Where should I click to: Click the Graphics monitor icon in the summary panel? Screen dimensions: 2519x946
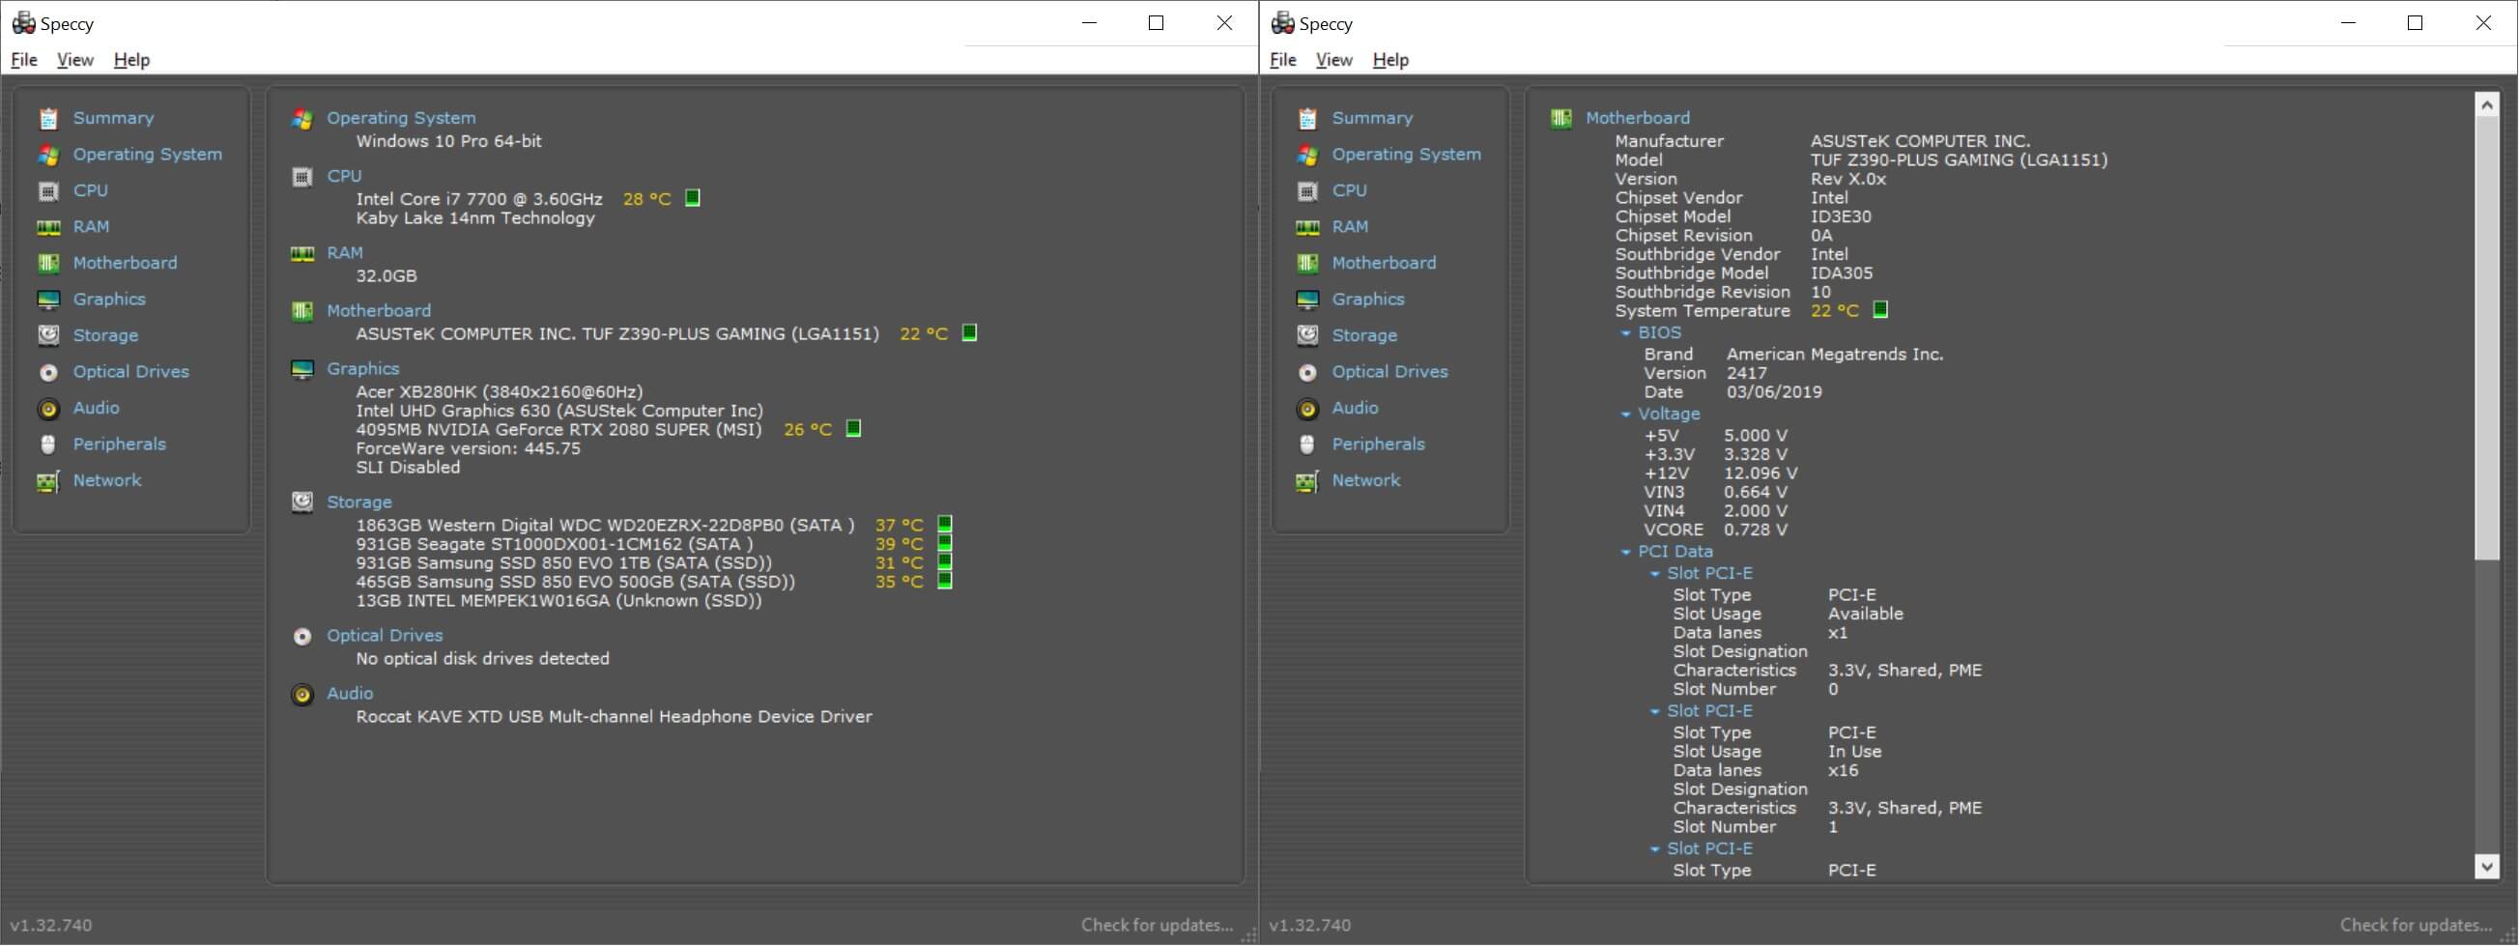pyautogui.click(x=302, y=369)
